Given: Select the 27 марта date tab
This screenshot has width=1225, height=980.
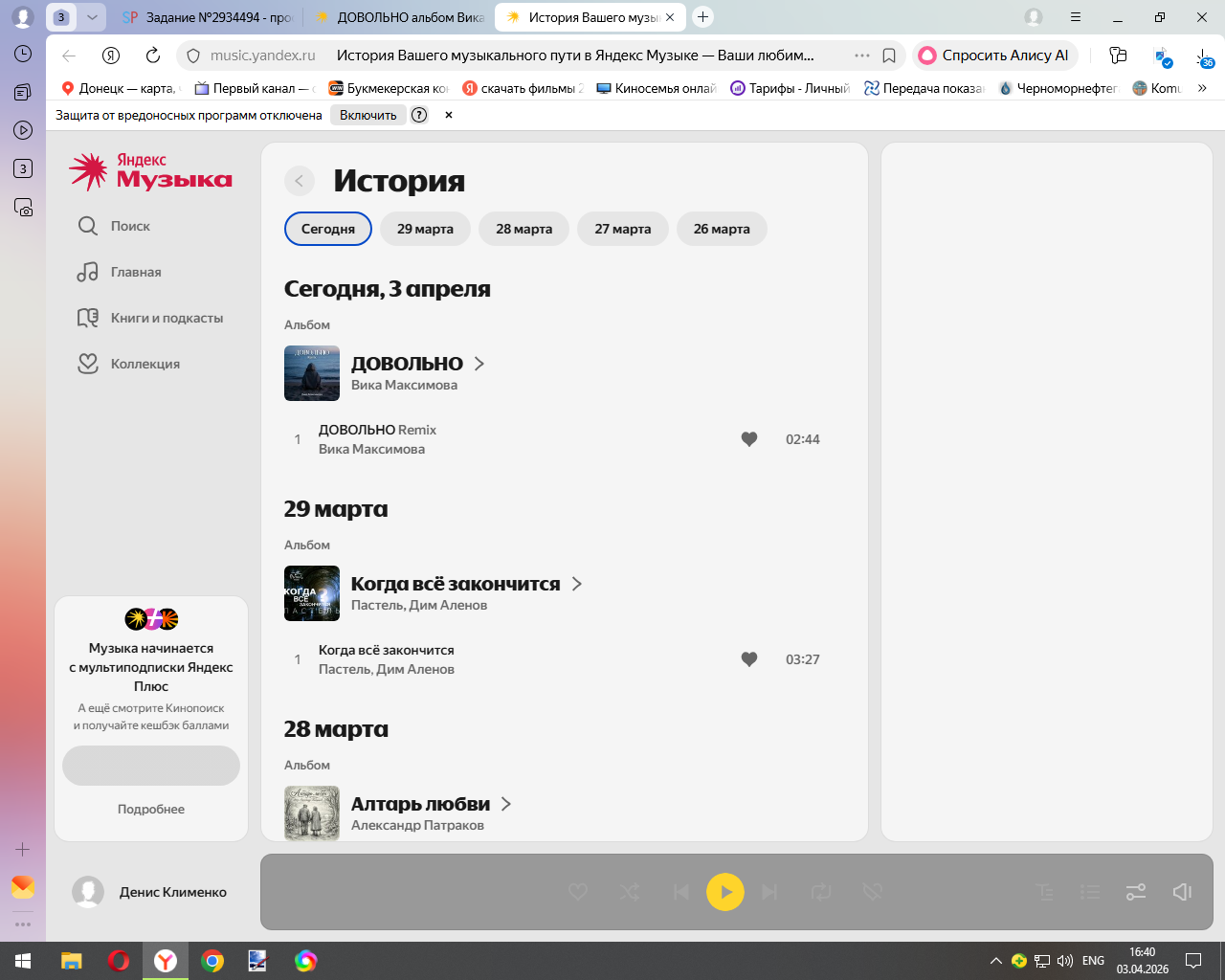Looking at the screenshot, I should pyautogui.click(x=622, y=229).
